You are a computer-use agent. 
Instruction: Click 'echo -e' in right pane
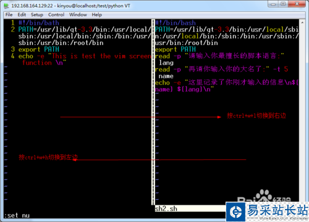(x=168, y=83)
